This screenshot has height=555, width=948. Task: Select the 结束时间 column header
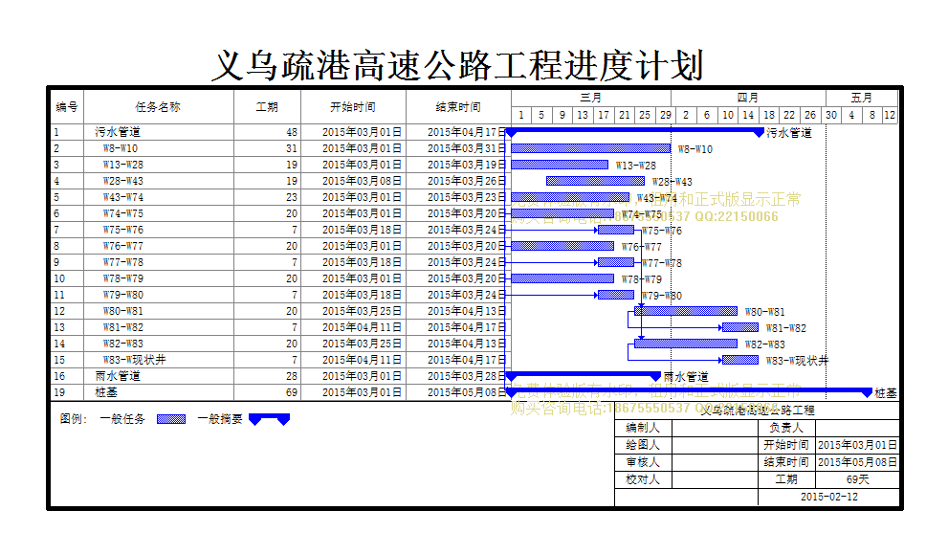(x=458, y=107)
